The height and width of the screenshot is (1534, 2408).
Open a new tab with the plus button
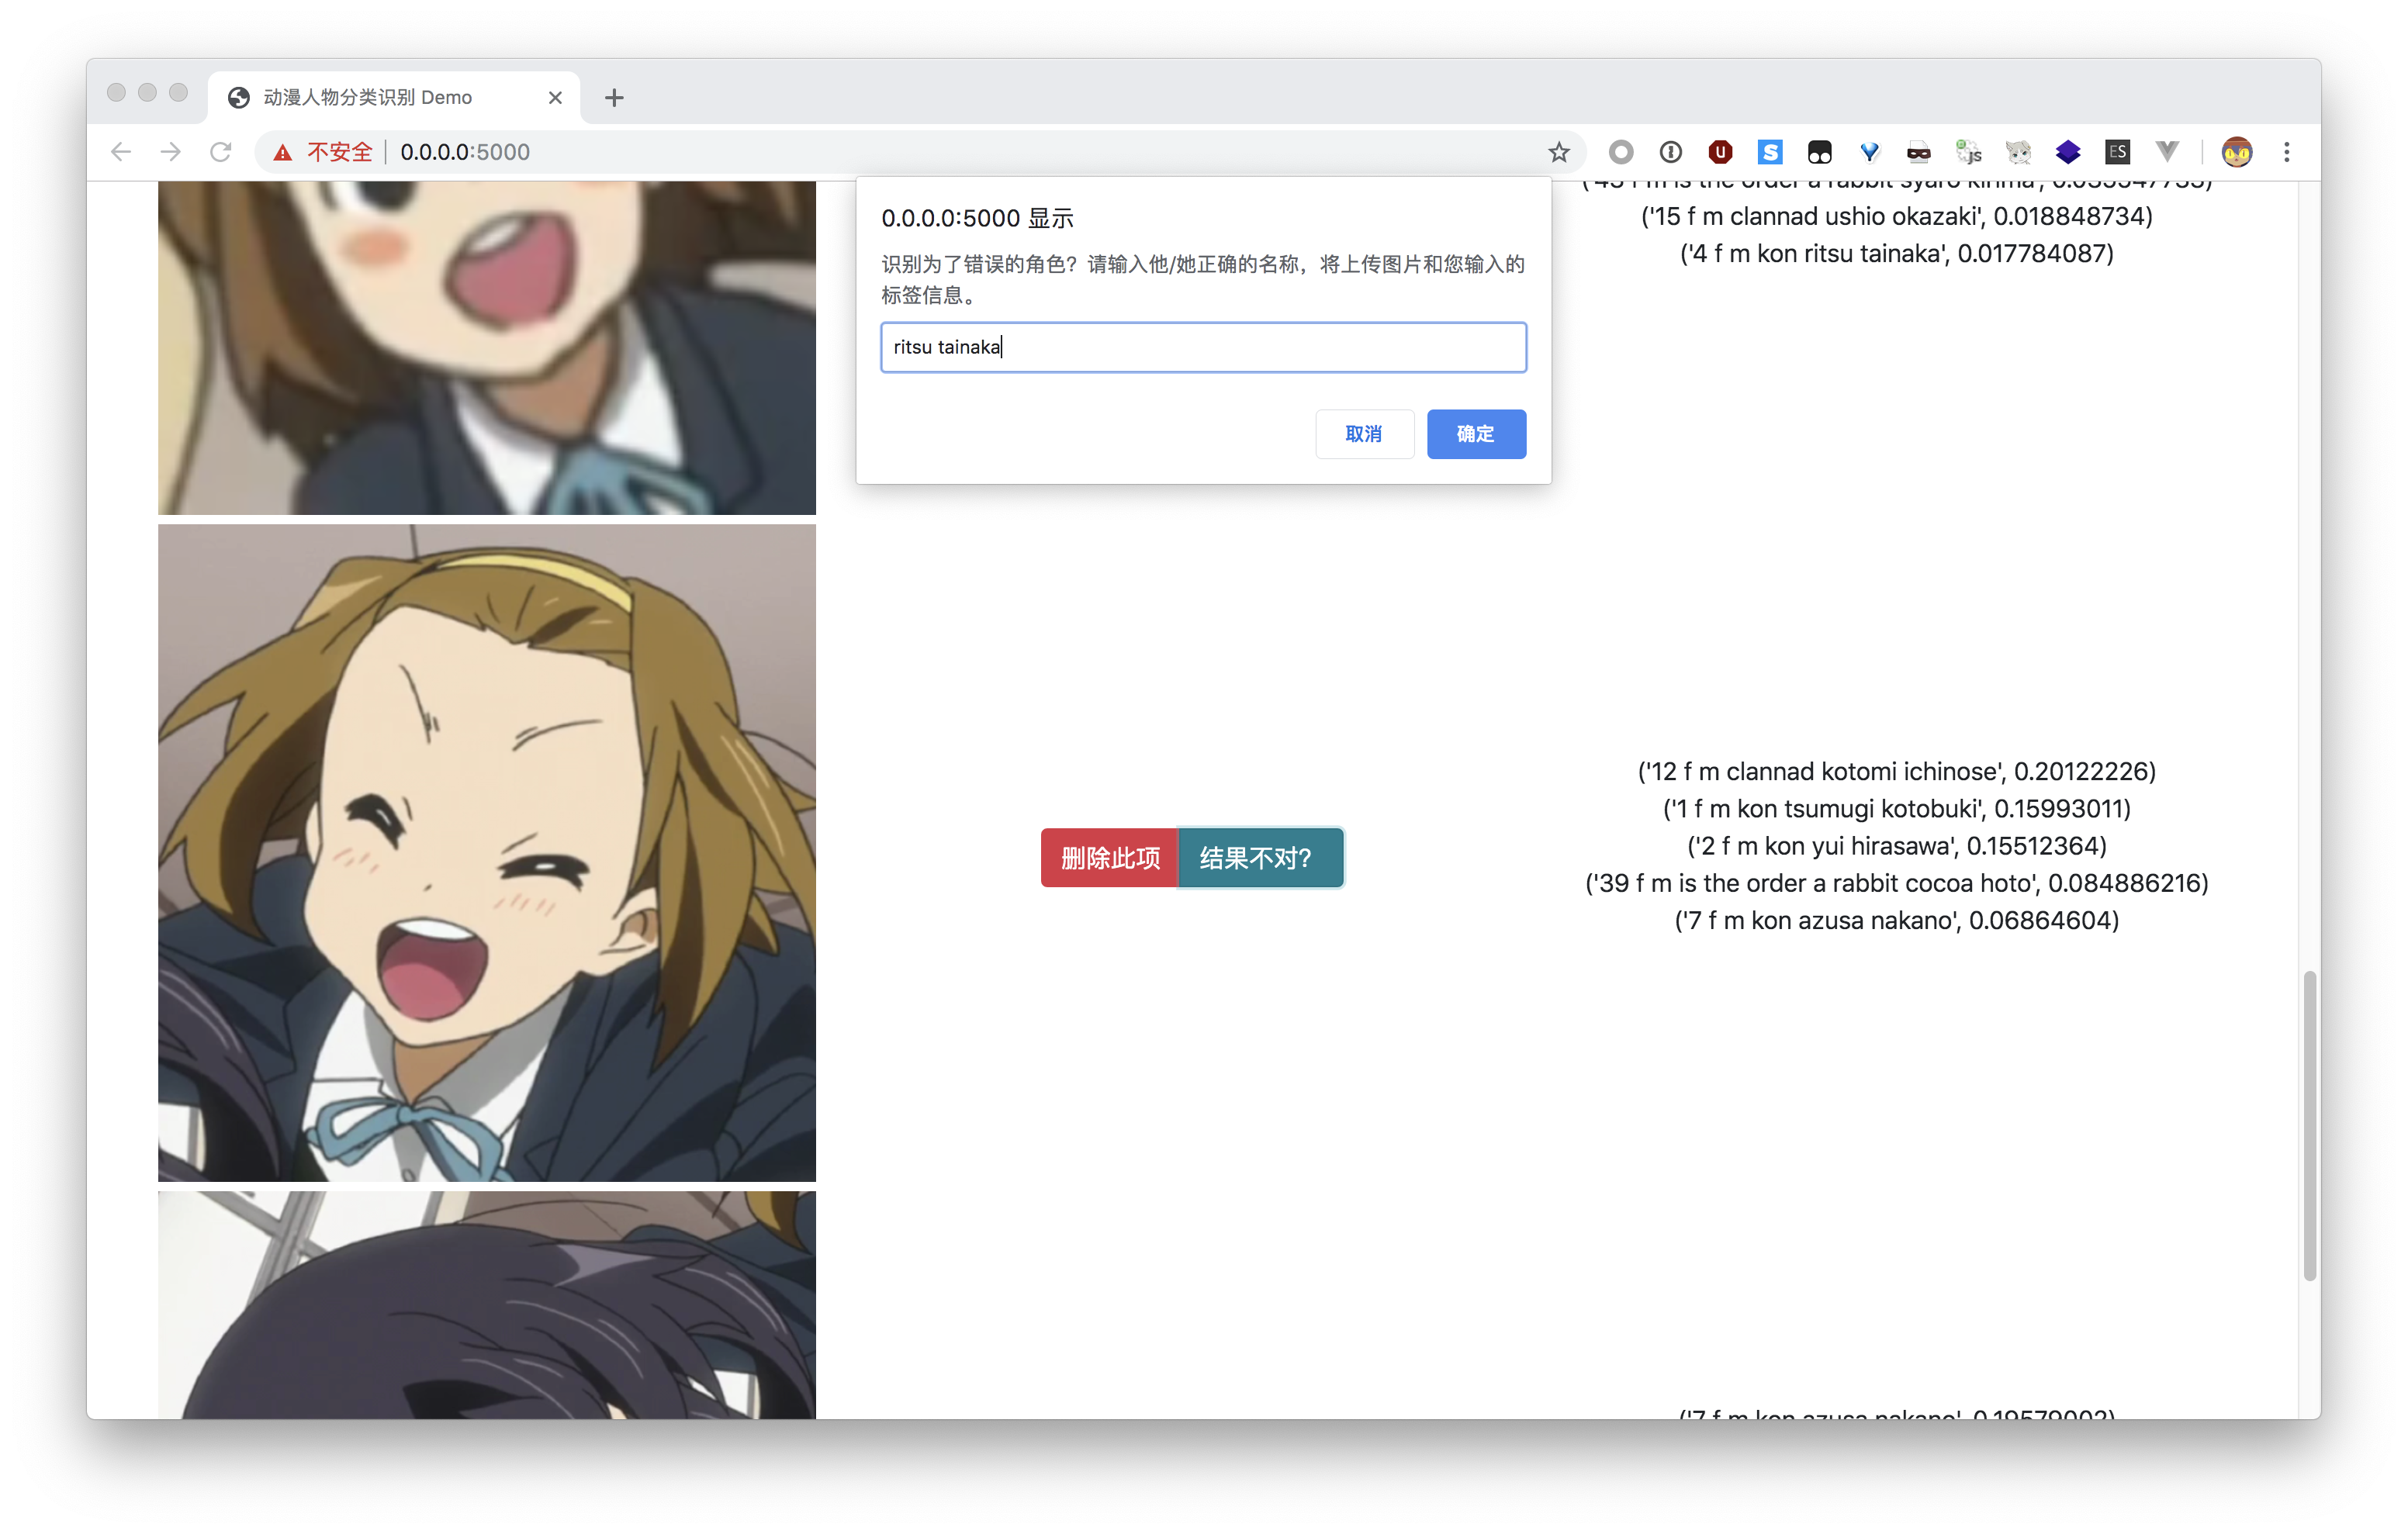[614, 97]
